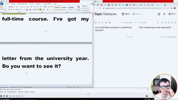Open the Word File tab
The width and height of the screenshot is (178, 100).
pos(1,4)
